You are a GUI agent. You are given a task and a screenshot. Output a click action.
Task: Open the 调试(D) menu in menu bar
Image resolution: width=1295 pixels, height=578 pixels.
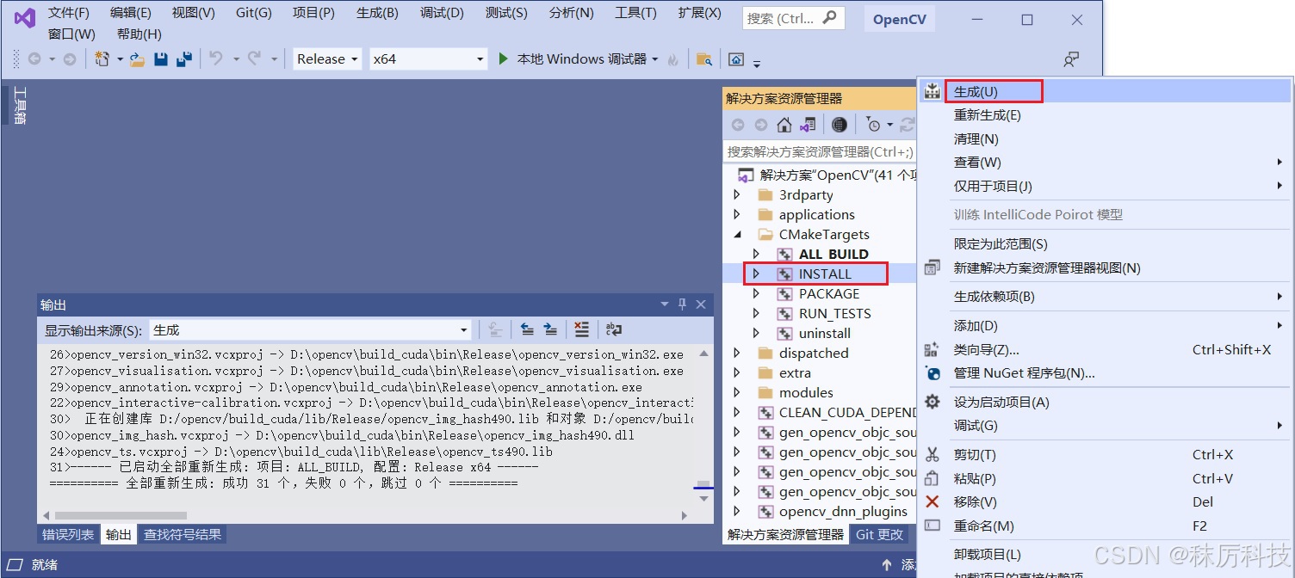click(443, 13)
